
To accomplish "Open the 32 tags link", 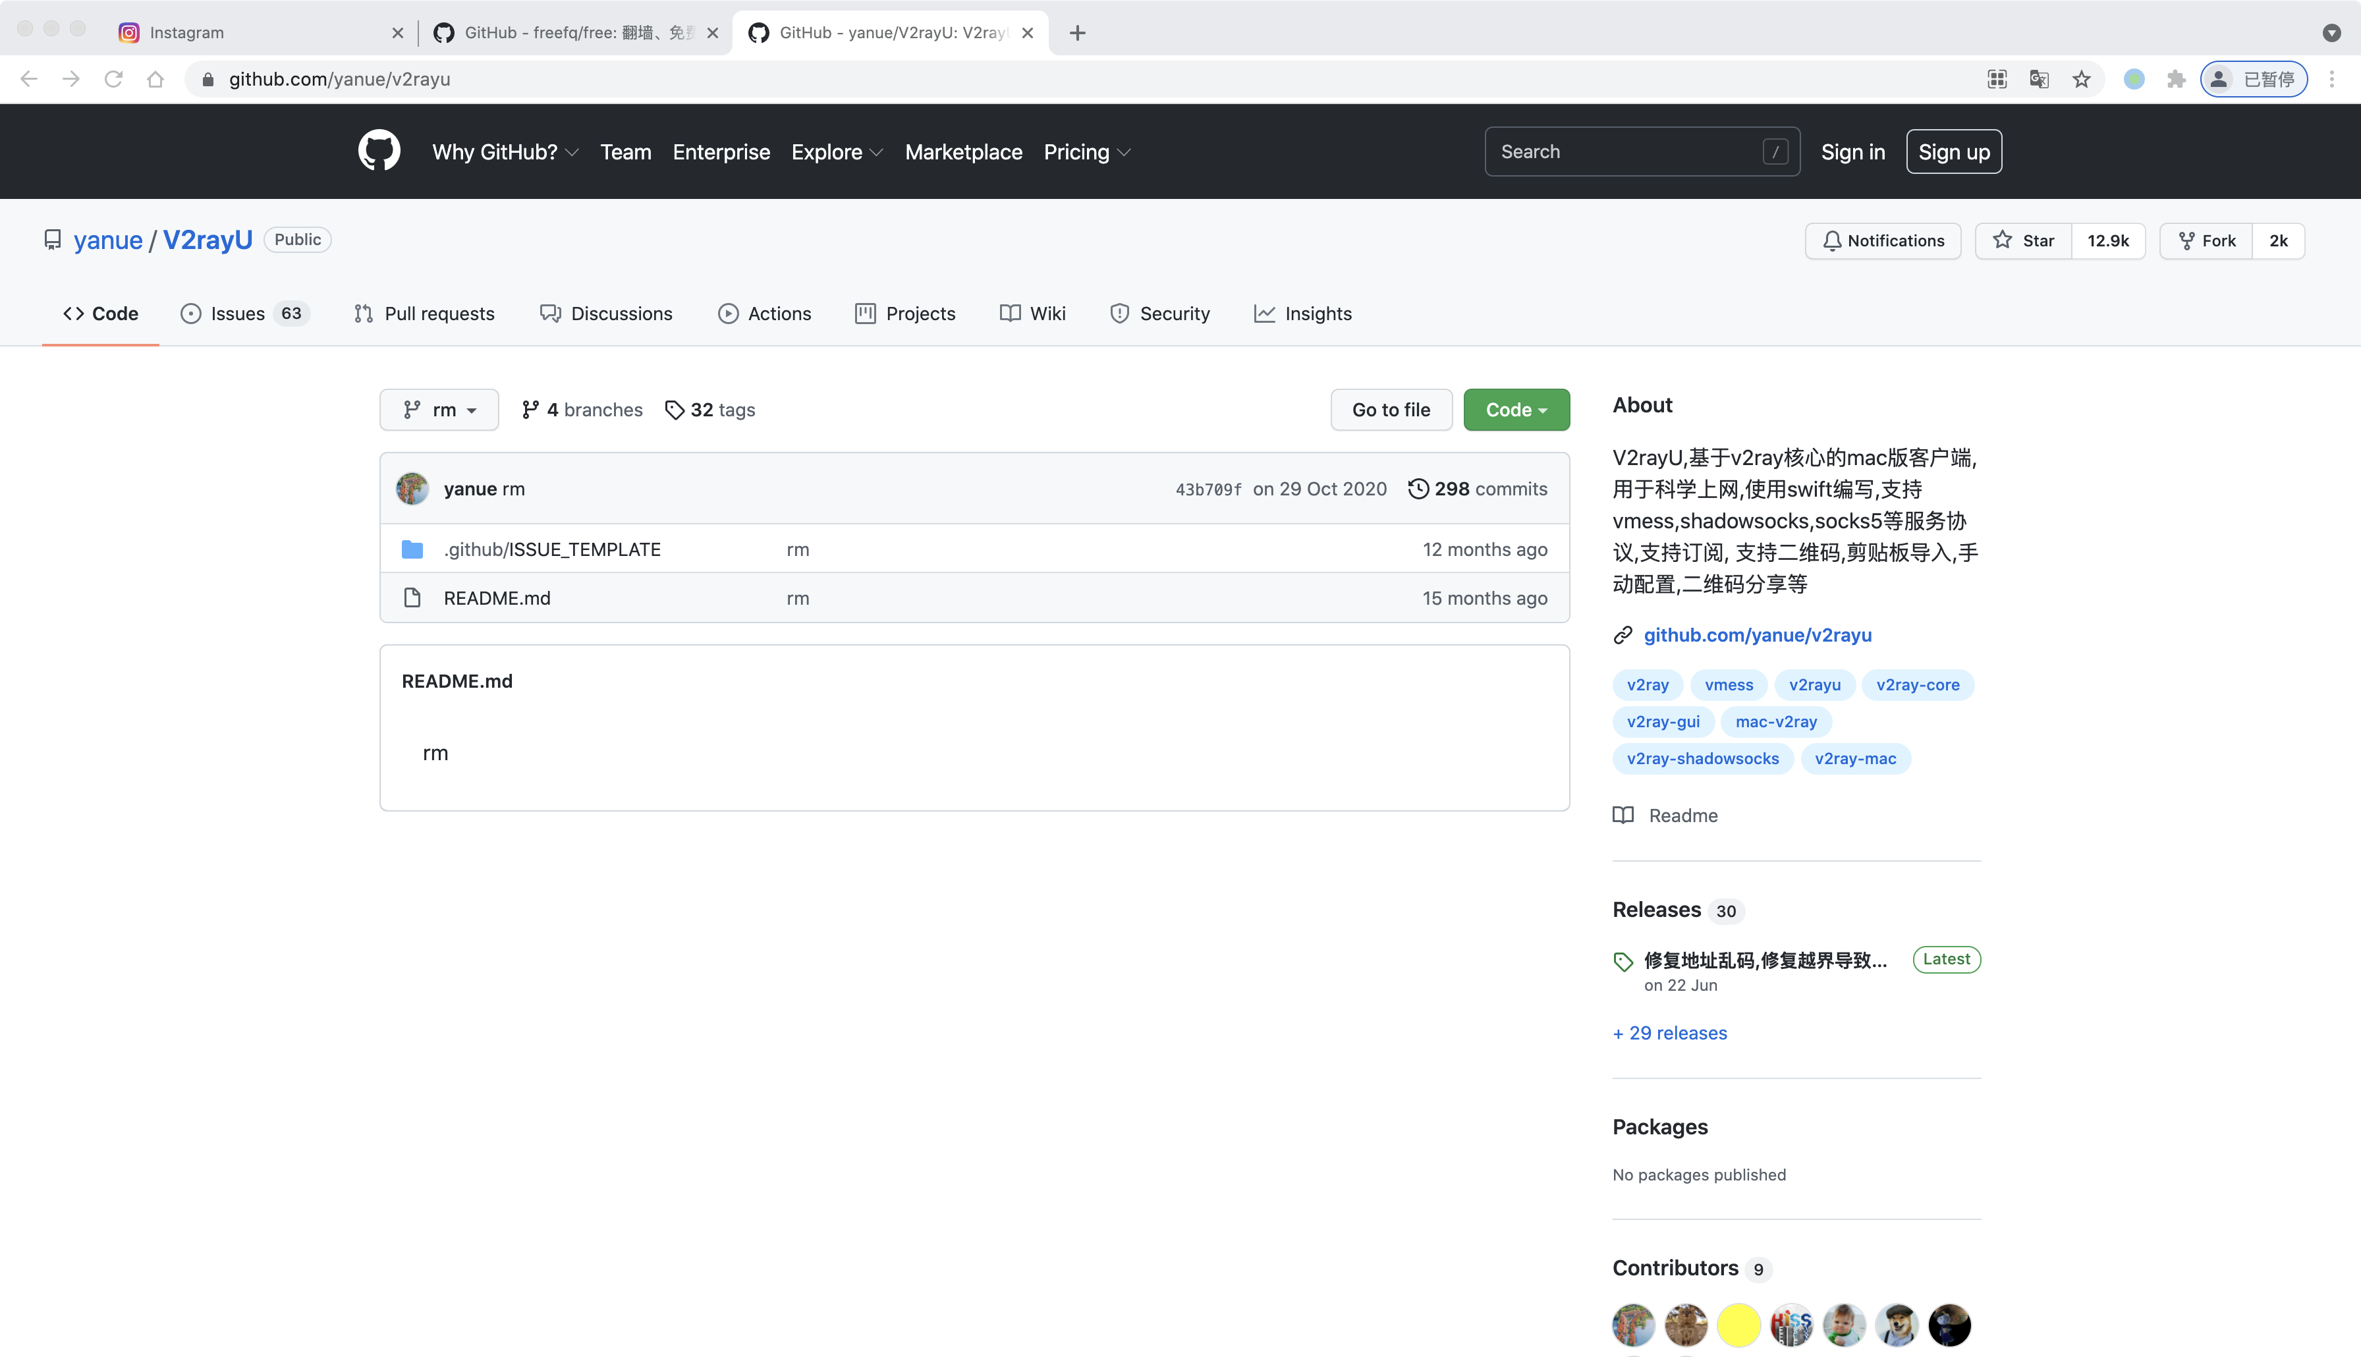I will tap(710, 409).
